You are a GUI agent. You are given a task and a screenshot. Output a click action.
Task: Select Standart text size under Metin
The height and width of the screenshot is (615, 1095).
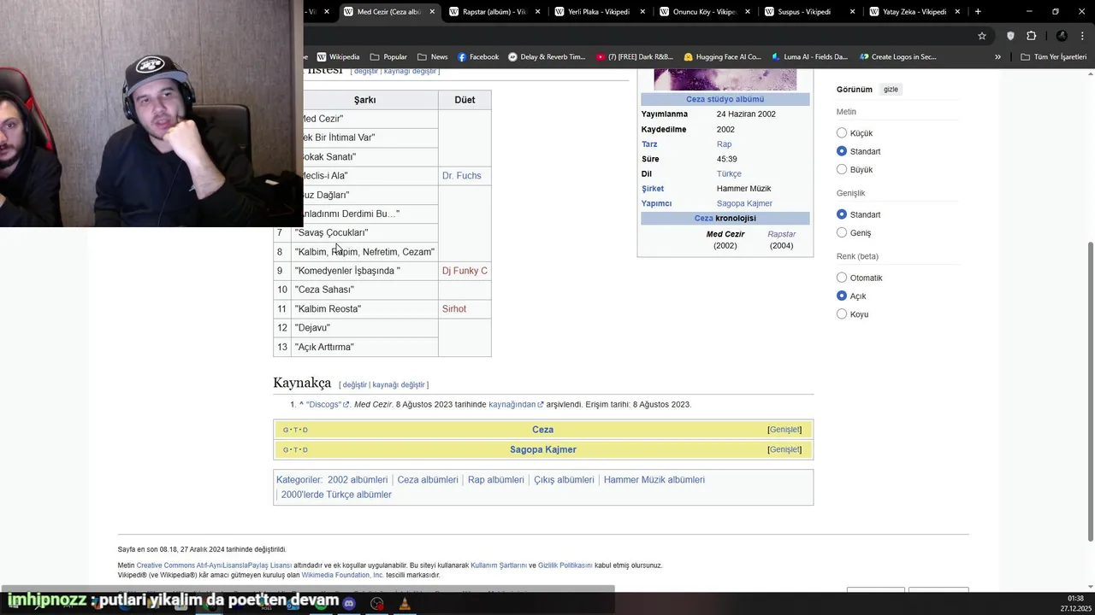click(842, 151)
